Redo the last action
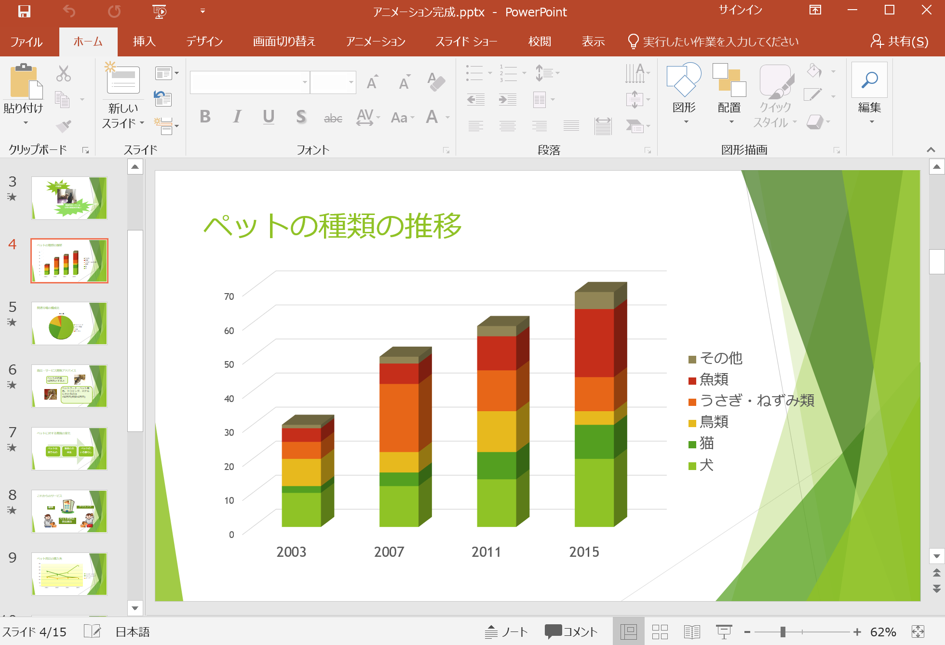 pyautogui.click(x=114, y=11)
